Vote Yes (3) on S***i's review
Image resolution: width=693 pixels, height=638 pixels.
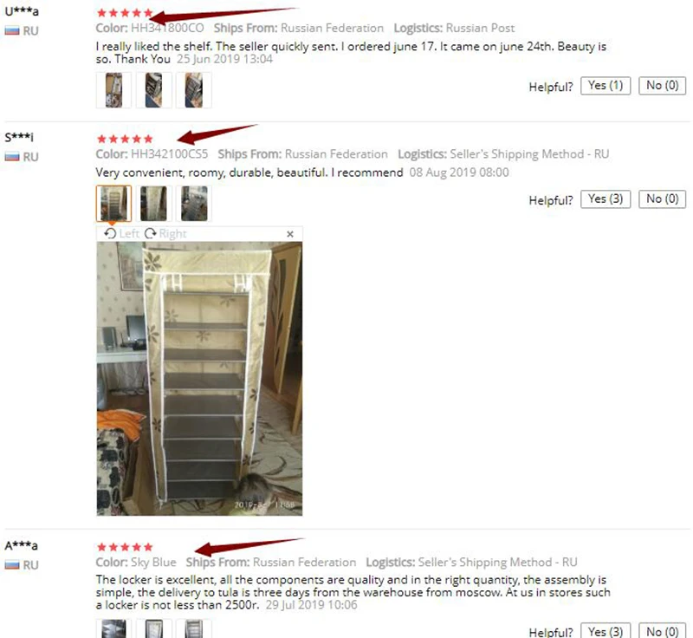(x=606, y=199)
